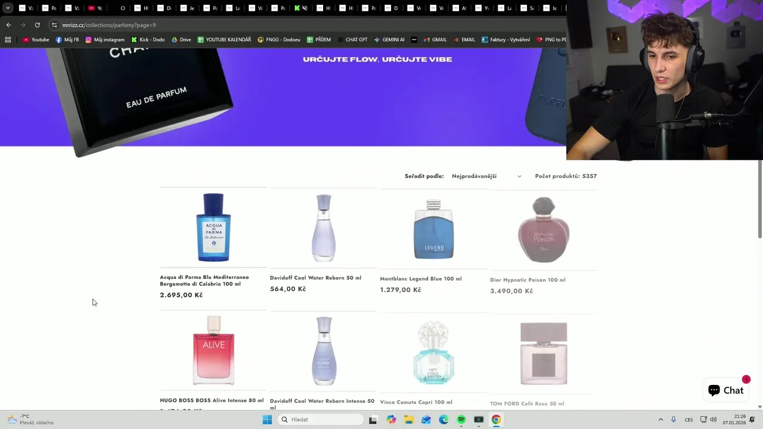Open the volume control in tray
The width and height of the screenshot is (763, 429).
(714, 419)
